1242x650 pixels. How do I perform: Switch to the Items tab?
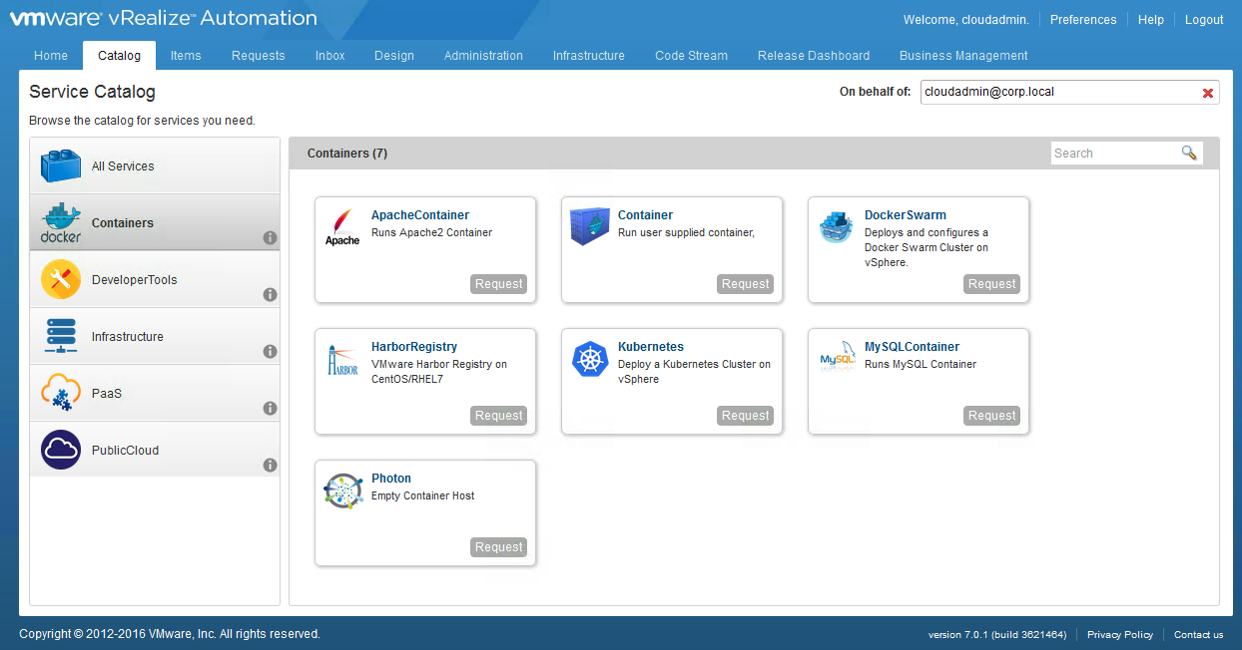tap(186, 56)
